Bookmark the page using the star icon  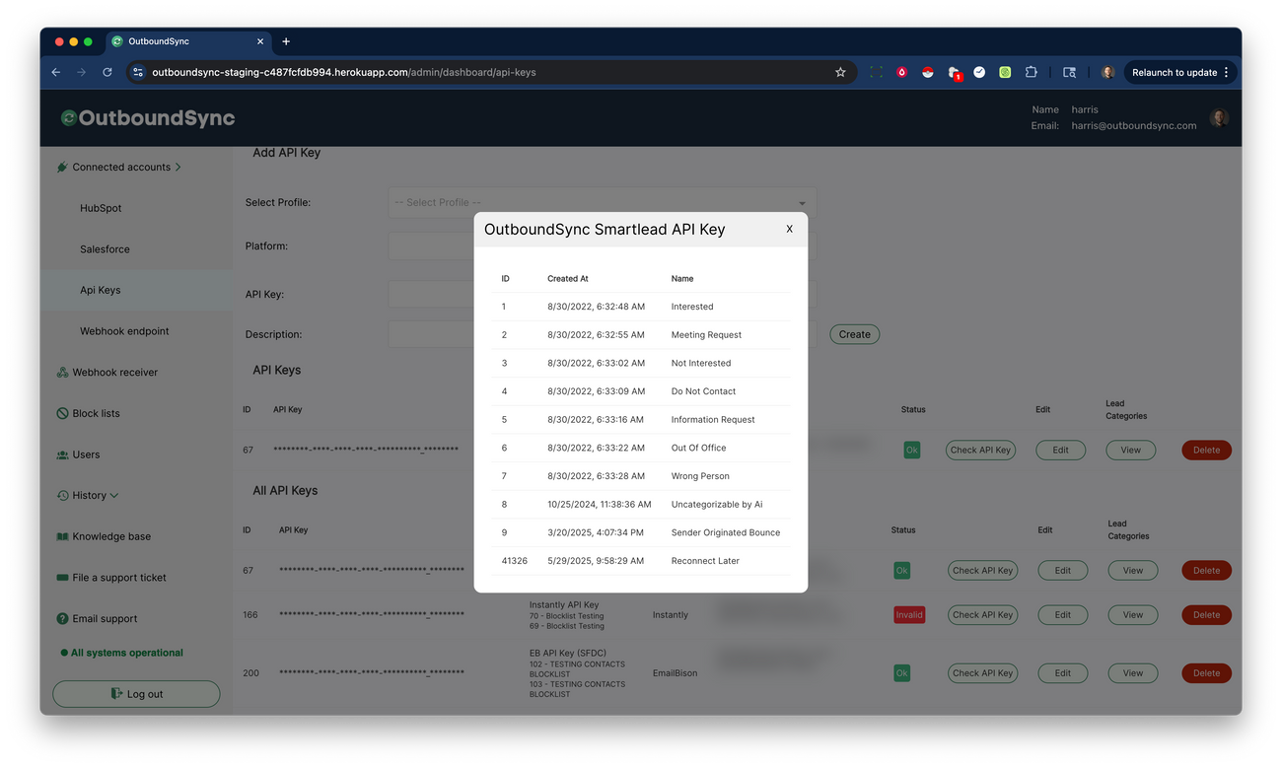[x=839, y=72]
